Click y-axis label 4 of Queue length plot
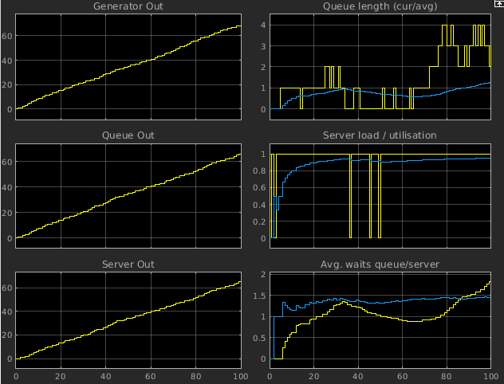This screenshot has height=384, width=504. pyautogui.click(x=262, y=24)
